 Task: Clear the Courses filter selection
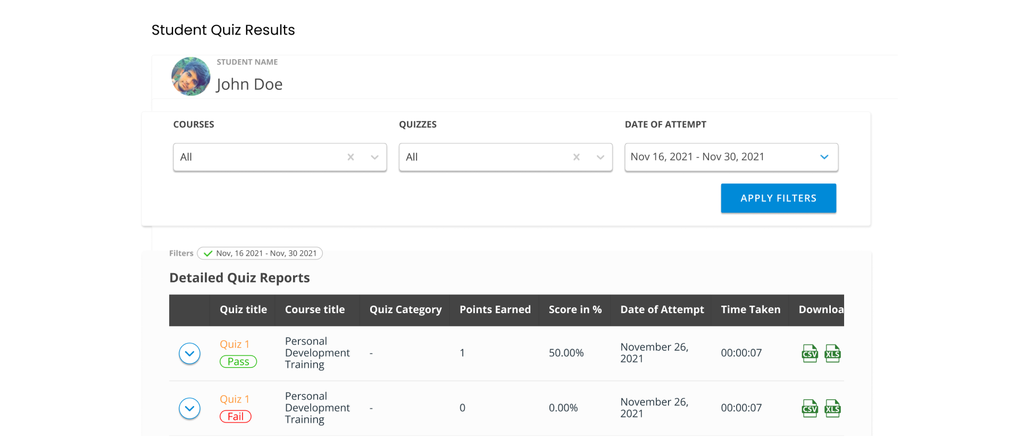[x=351, y=157]
